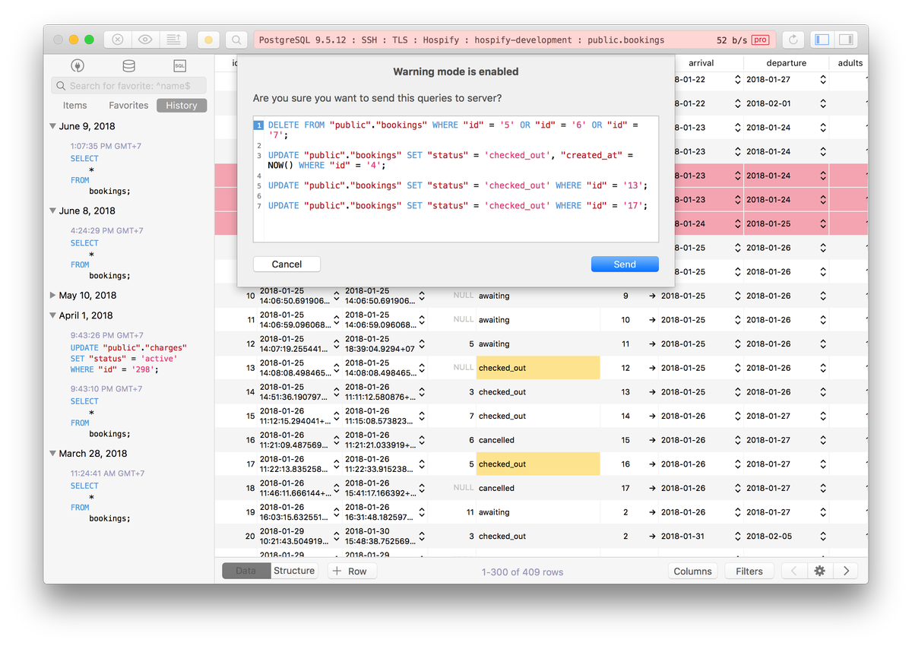
Task: Click the UPDATE query for id '17'
Action: tap(458, 205)
